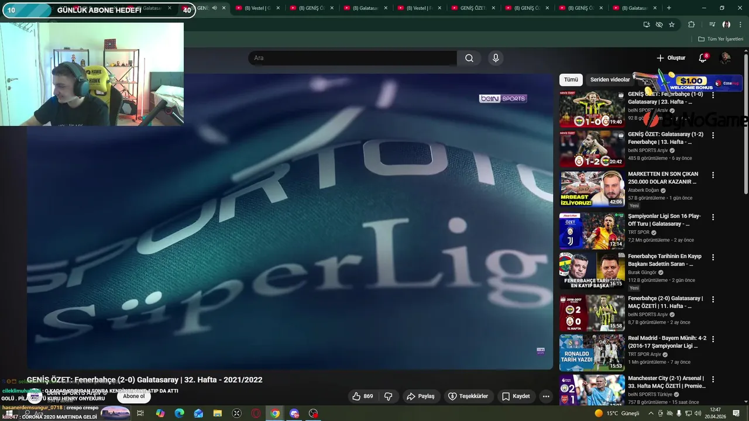Open options for Galatasaray (1-2) Fenerbahçe video
Viewport: 749px width, 421px height.
[x=713, y=135]
